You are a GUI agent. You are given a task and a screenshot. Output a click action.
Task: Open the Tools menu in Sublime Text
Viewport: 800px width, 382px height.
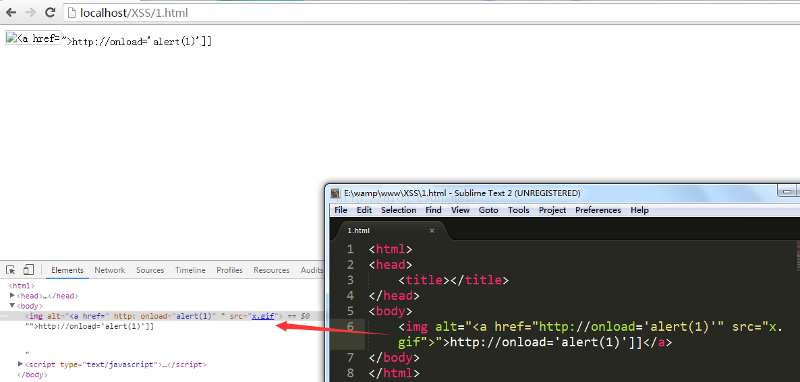click(519, 210)
